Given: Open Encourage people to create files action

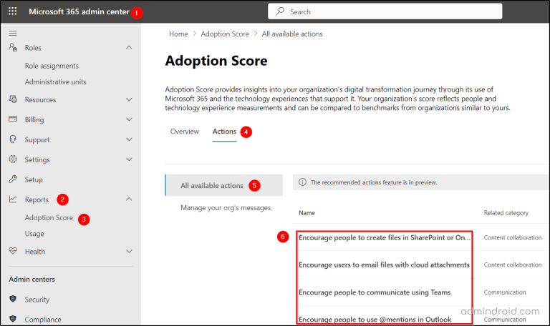Looking at the screenshot, I should click(x=384, y=237).
